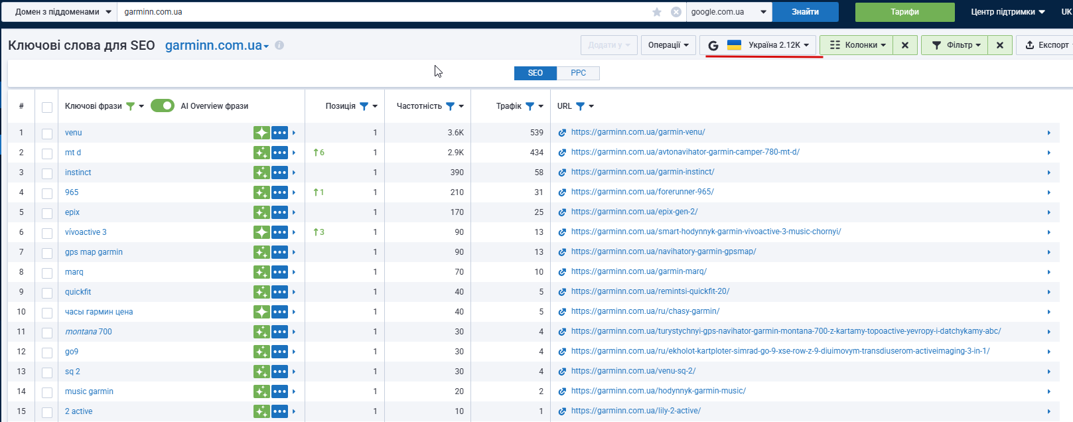Click the AI Overview sparkle icon for quickfit
The width and height of the screenshot is (1073, 422).
[261, 292]
